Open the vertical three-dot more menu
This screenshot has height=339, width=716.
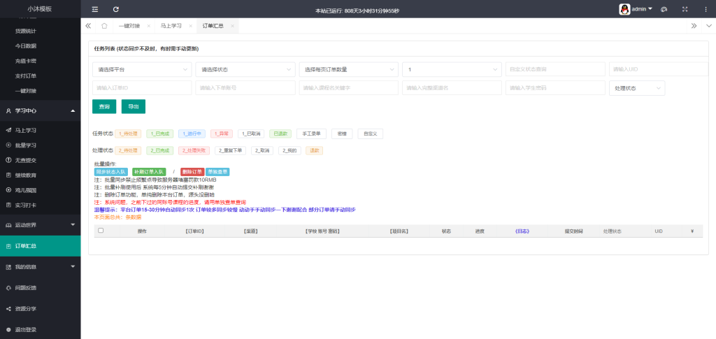704,9
